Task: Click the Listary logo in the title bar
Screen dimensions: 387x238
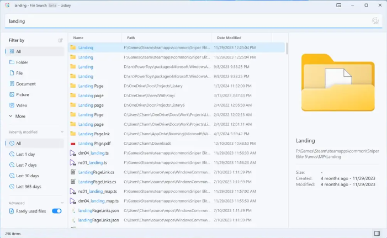Action: pyautogui.click(x=7, y=5)
